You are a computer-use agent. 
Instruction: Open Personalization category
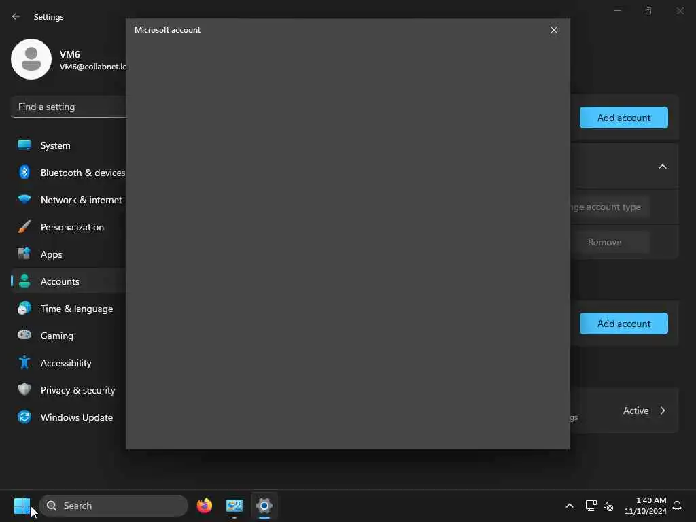coord(69,227)
